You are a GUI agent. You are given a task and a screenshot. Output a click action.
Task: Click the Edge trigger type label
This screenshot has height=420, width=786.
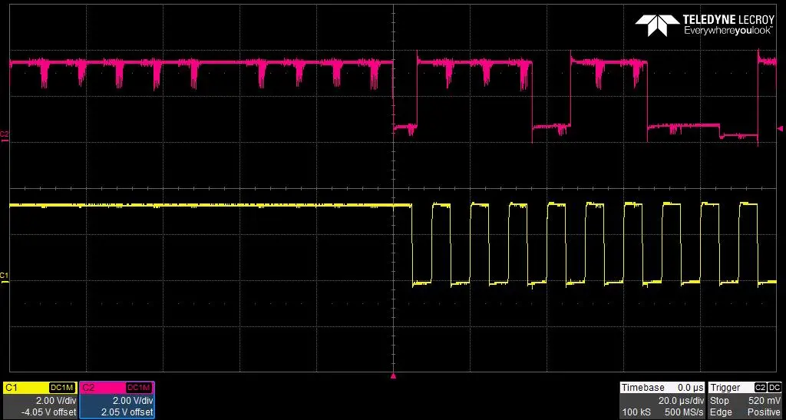[x=720, y=412]
